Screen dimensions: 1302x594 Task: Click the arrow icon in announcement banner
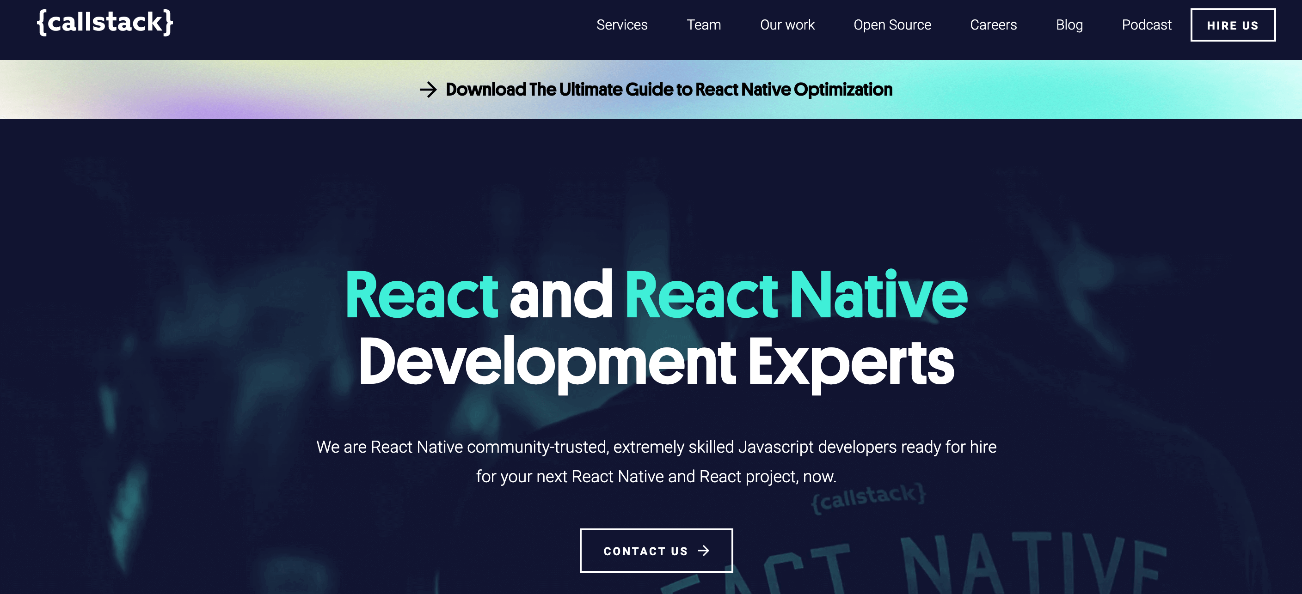click(x=429, y=90)
